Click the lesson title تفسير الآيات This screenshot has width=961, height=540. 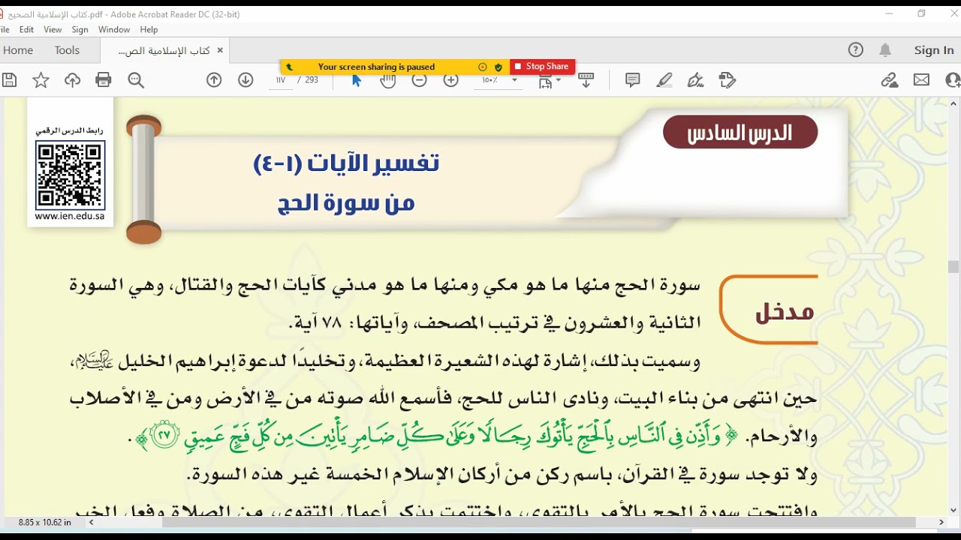click(x=346, y=163)
